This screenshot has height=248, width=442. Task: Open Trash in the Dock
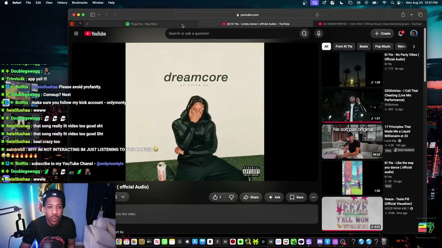(x=384, y=242)
